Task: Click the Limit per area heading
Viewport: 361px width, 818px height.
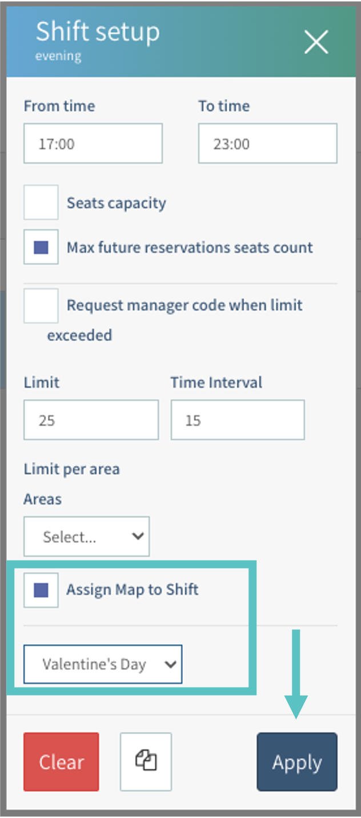Action: pyautogui.click(x=72, y=470)
